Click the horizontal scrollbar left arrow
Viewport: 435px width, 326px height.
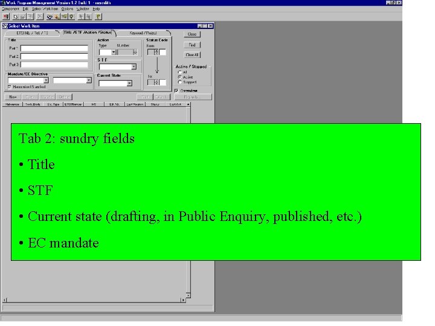pos(5,300)
